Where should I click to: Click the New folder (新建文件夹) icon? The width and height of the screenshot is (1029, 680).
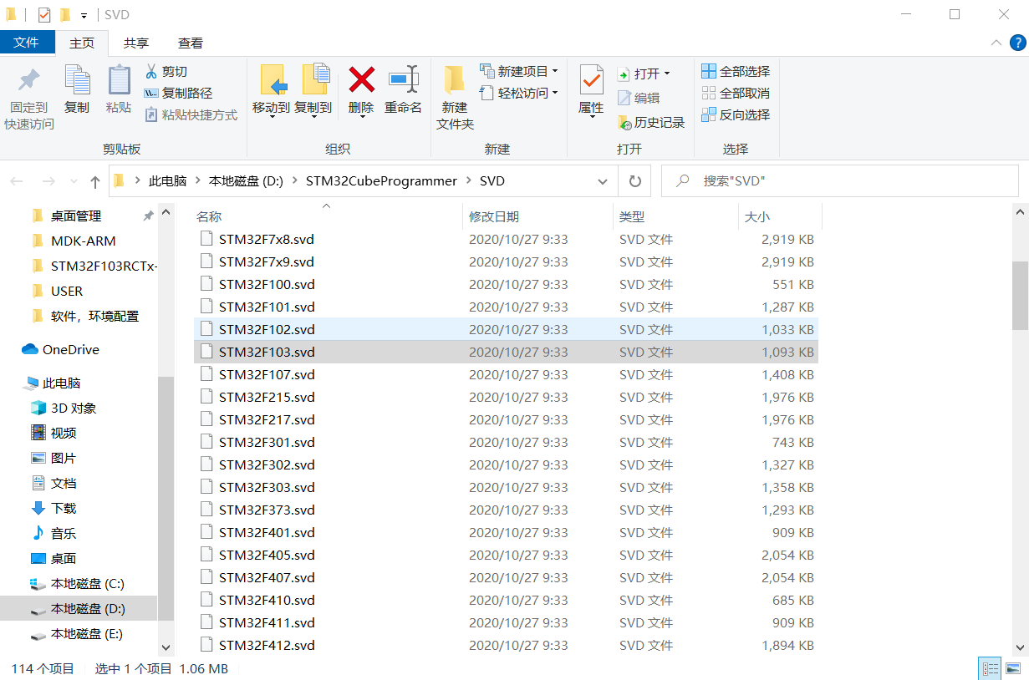point(454,79)
